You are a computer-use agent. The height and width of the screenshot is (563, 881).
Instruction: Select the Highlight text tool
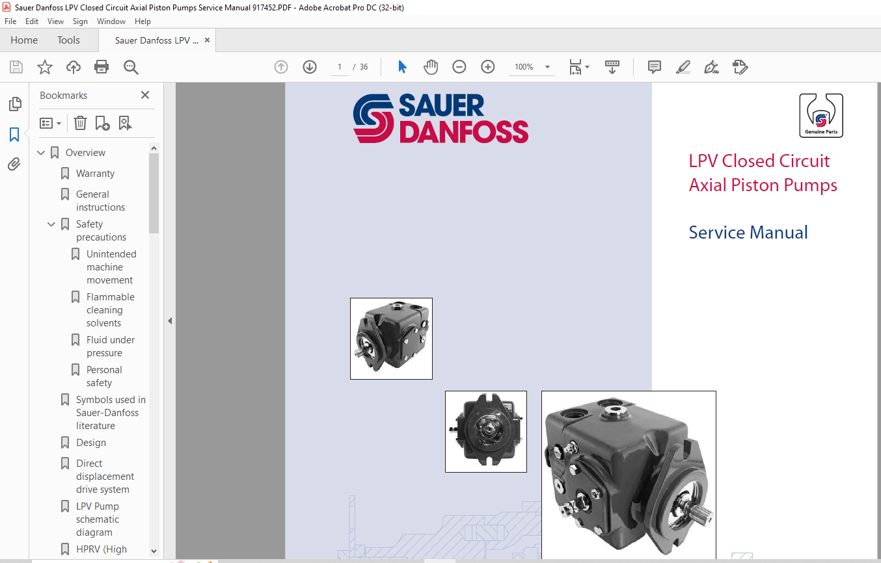coord(683,67)
